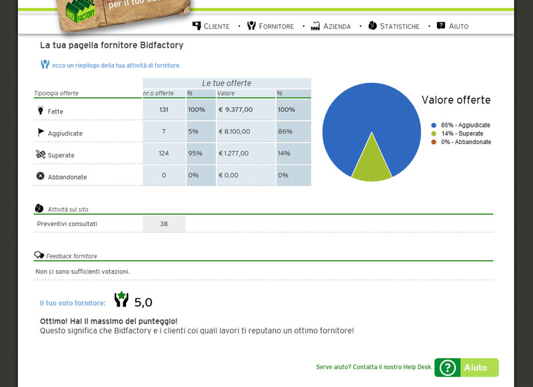Screen dimensions: 533x387
Task: Follow the 'Serve aiuto? Contatta il nostro Help Desk' link
Action: 374,367
